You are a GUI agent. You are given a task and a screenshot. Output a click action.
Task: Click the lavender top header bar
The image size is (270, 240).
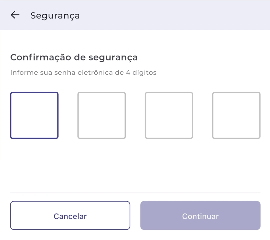(135, 15)
